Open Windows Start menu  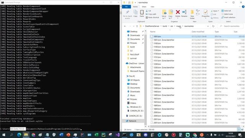click(x=3, y=135)
